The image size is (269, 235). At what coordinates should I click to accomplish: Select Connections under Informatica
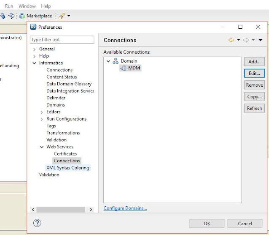point(59,70)
